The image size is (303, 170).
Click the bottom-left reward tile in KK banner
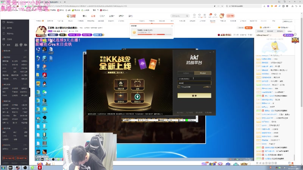coord(121,97)
